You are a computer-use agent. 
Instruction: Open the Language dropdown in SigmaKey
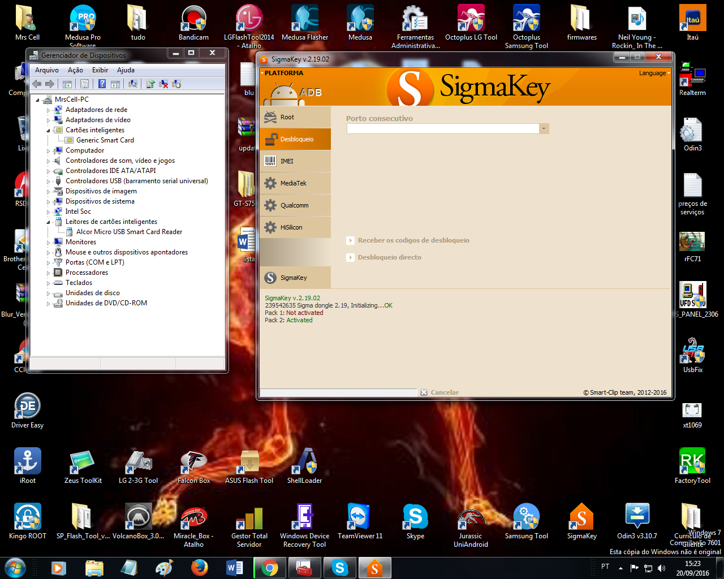[x=654, y=73]
